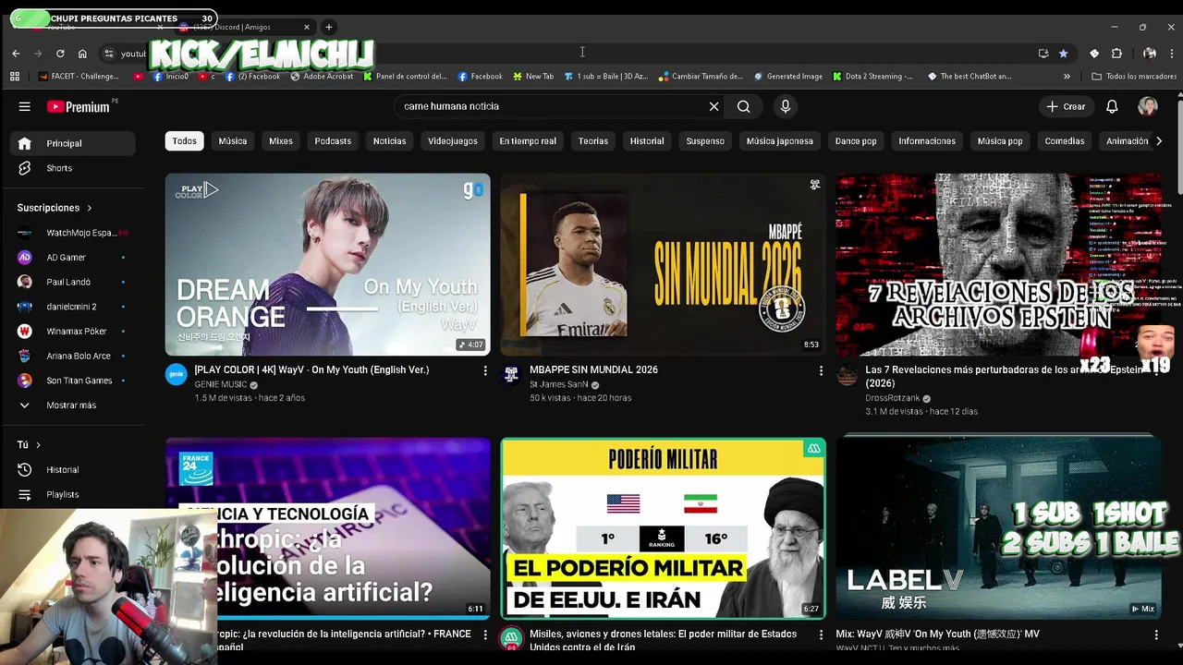Click the Crear button
The image size is (1183, 665).
click(1066, 106)
